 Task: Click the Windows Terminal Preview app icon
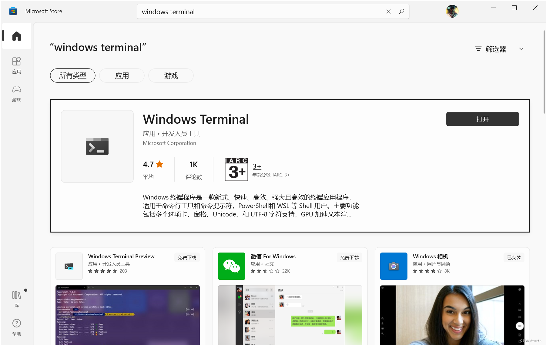(x=69, y=266)
